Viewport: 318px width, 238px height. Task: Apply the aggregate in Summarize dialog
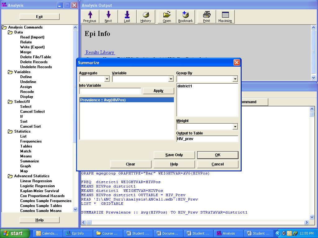[159, 91]
